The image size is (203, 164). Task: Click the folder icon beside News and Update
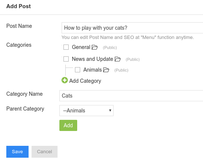click(118, 59)
